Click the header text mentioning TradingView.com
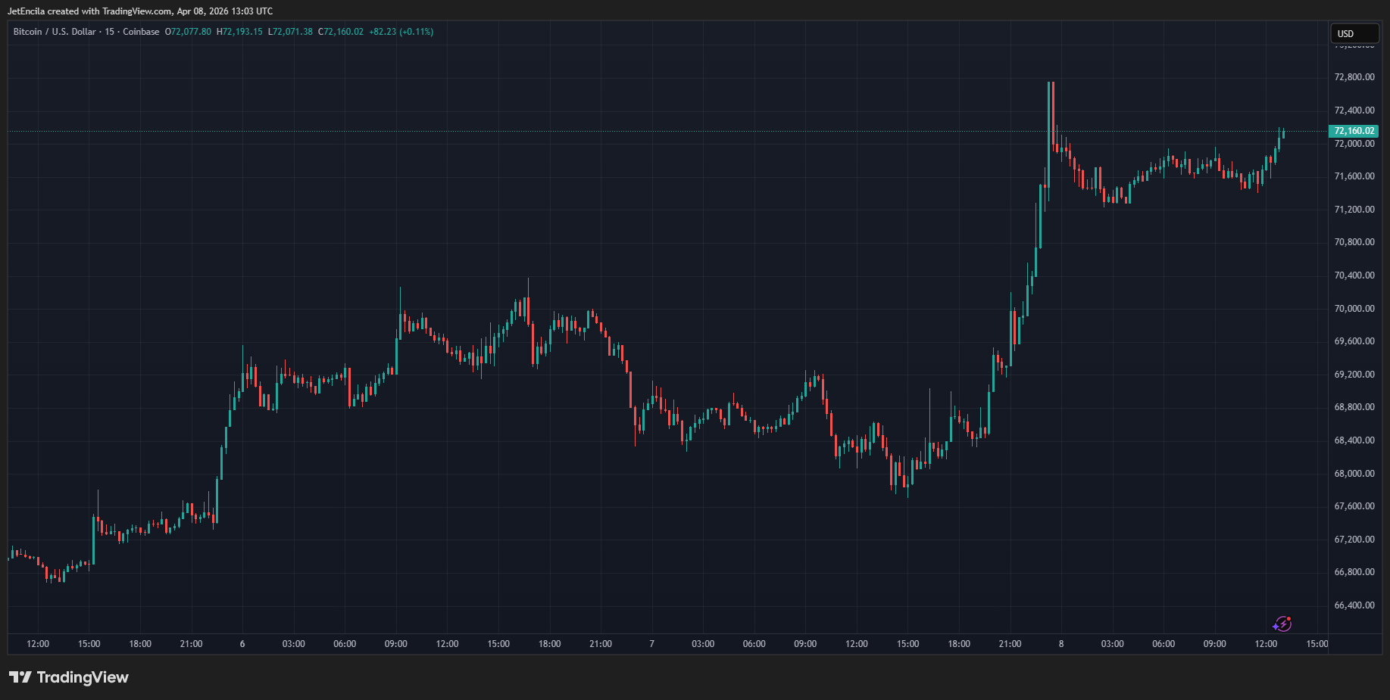Screen dimensions: 1390x700 point(140,11)
